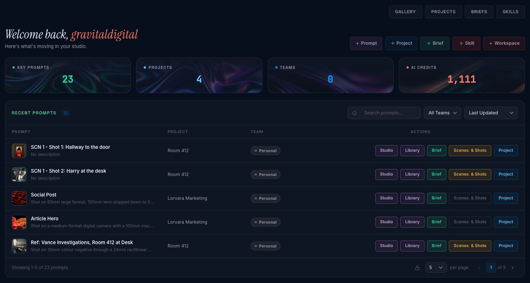Switch to the Briefs tab
The width and height of the screenshot is (530, 283).
[479, 12]
